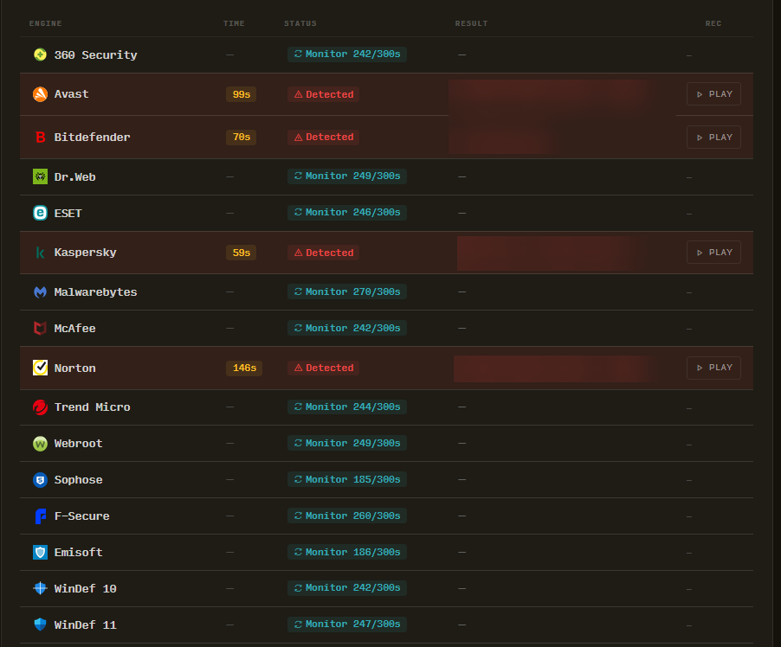
Task: Click the Emisoft Monitor 186/300s badge
Action: [x=347, y=552]
